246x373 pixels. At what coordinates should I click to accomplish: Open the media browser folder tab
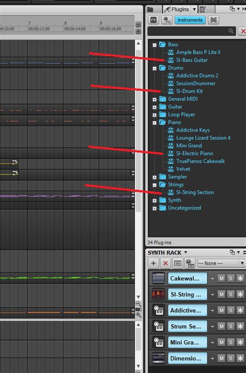click(150, 9)
